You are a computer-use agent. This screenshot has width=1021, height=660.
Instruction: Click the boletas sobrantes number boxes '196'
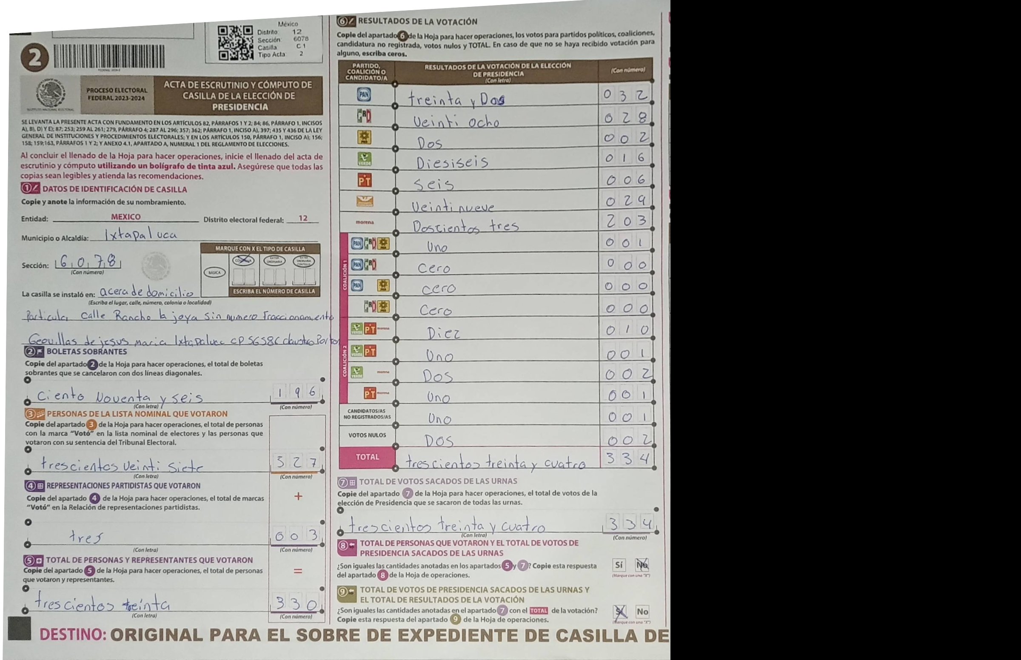[x=296, y=393]
